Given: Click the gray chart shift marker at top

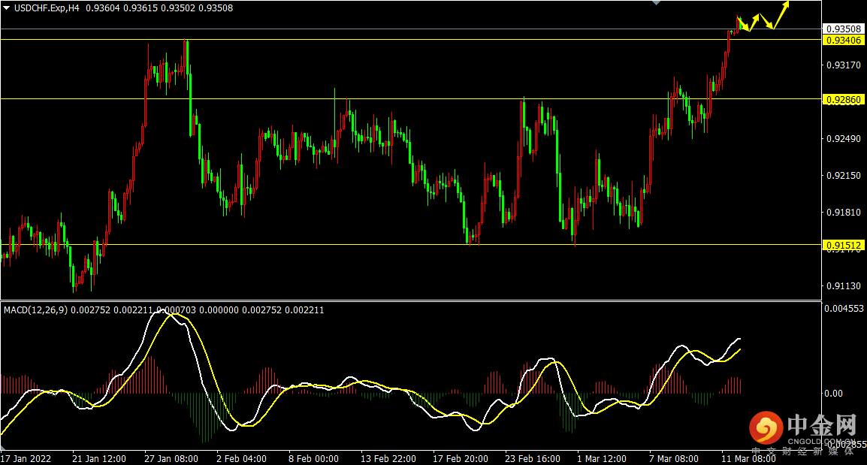Looking at the screenshot, I should (657, 3).
